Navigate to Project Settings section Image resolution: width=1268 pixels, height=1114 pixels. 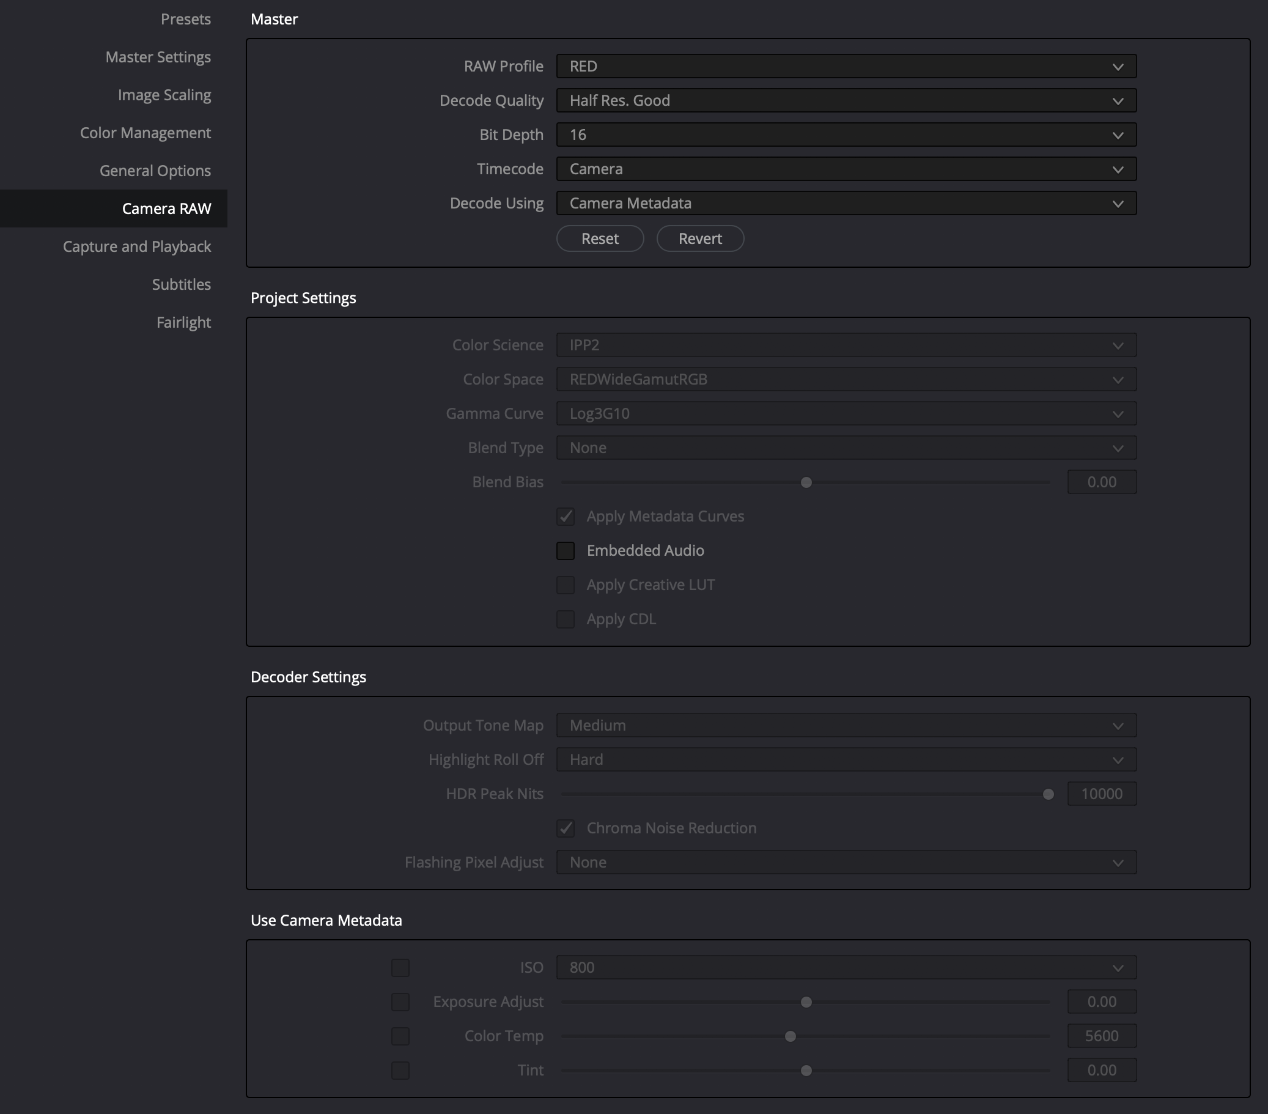click(303, 298)
